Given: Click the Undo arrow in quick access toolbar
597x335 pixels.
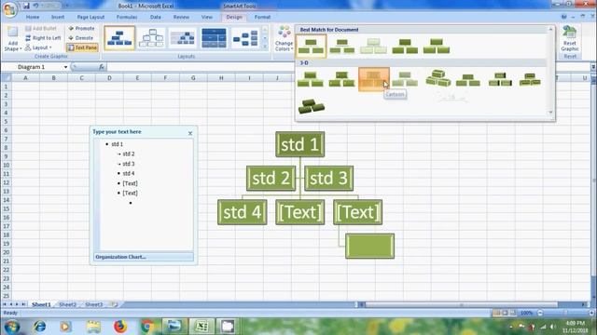Looking at the screenshot, I should point(35,6).
